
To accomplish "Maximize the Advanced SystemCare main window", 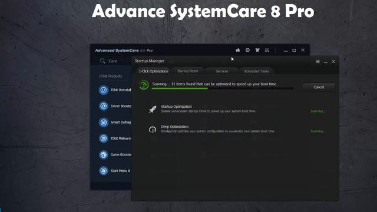I will pos(294,50).
